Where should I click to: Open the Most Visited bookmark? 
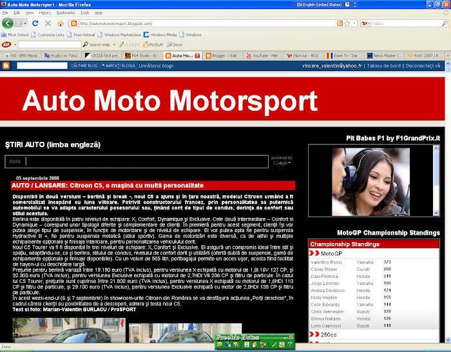[15, 35]
